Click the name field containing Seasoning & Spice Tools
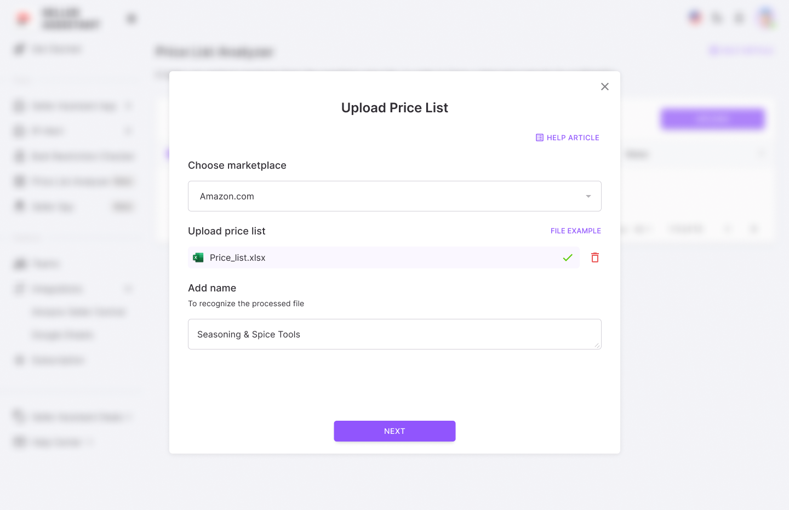This screenshot has width=789, height=510. 395,334
